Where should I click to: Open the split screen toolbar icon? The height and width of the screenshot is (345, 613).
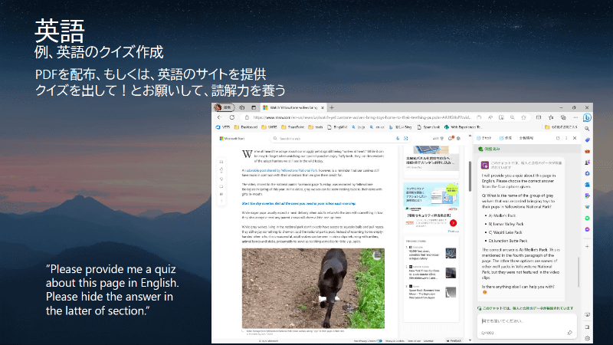[x=539, y=117]
